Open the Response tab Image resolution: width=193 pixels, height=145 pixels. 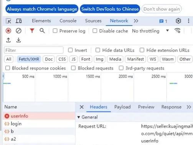[x=172, y=107]
